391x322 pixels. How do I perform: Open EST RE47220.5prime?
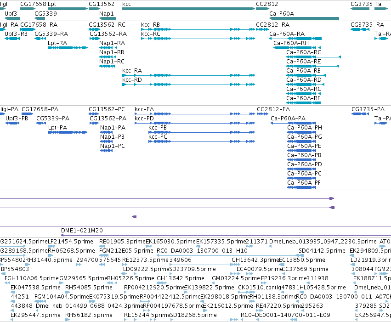click(279, 306)
